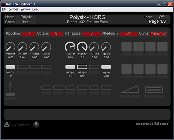The height and width of the screenshot is (140, 174).
Task: Click the VbrteInt knob
Action: tap(10, 47)
